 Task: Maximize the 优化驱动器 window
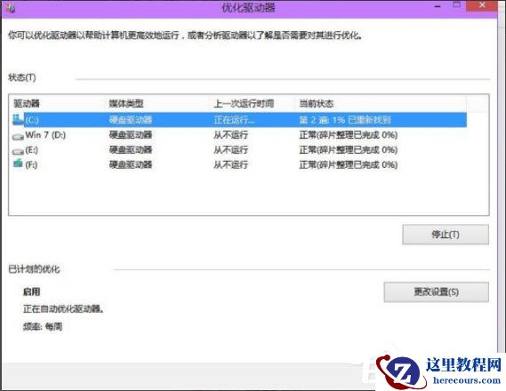pos(456,5)
